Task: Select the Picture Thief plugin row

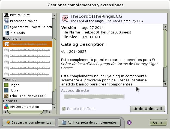Action: tap(28, 15)
